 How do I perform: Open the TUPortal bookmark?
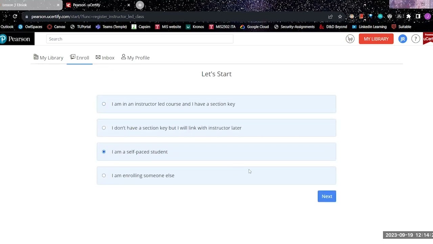(81, 27)
